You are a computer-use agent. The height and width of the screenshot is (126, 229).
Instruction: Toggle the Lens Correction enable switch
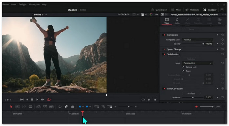tap(164, 89)
